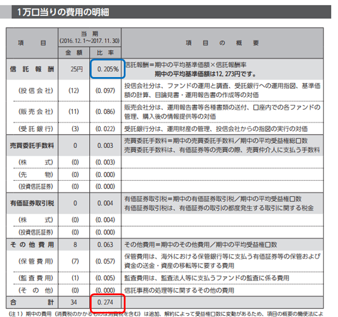Click the '信託事務の処理等に関するその他の費用' description
The width and height of the screenshot is (338, 317).
[179, 291]
